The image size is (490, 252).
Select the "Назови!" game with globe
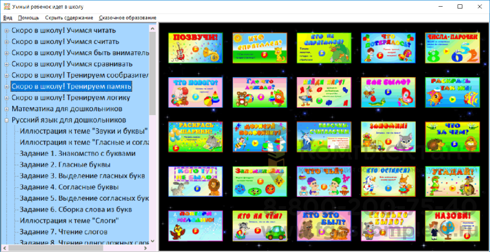click(x=453, y=226)
